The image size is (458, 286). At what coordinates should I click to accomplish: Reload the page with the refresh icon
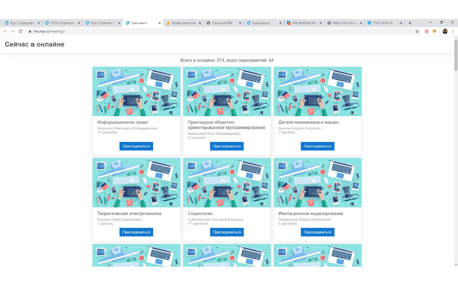pyautogui.click(x=20, y=31)
